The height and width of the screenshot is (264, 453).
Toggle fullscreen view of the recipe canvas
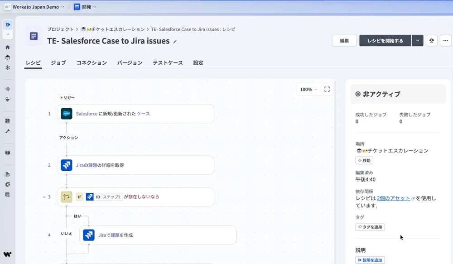coord(327,89)
